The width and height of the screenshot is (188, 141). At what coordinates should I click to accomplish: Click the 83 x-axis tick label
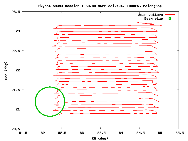point(82,133)
